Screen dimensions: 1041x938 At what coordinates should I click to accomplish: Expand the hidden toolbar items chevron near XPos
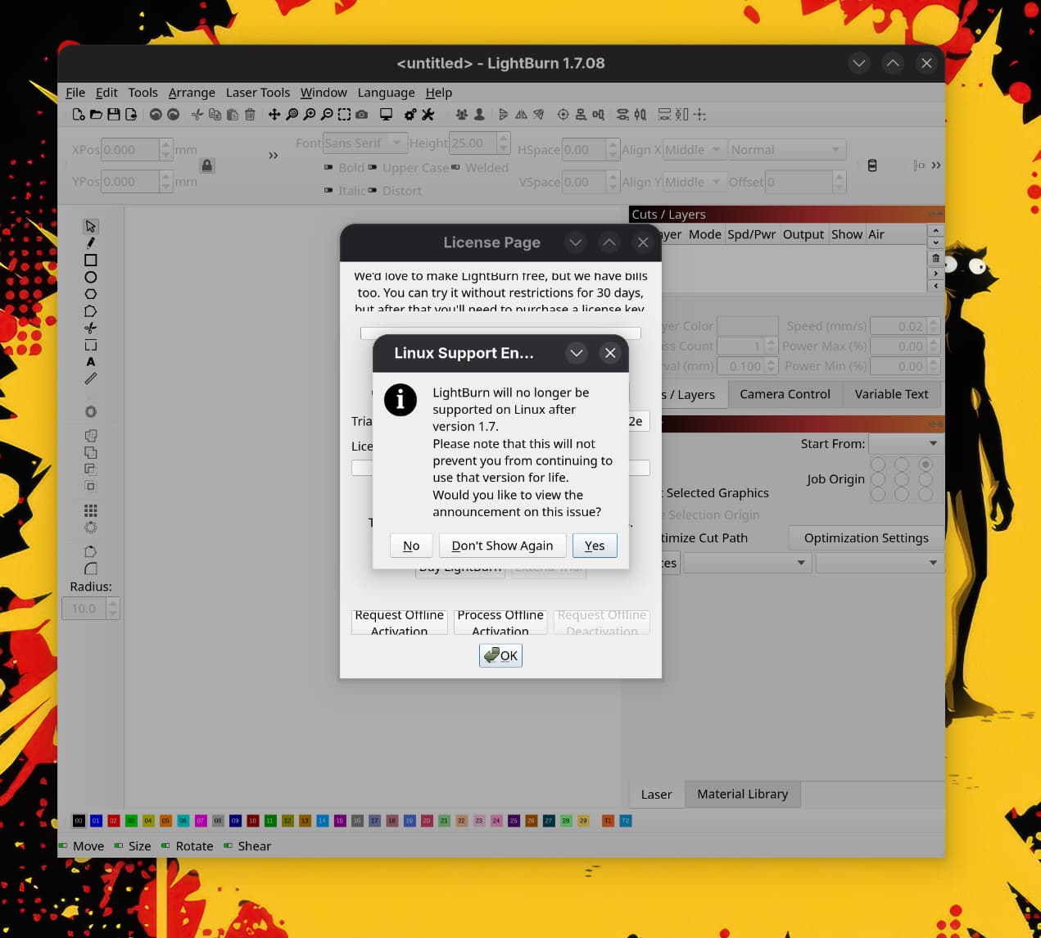coord(274,155)
